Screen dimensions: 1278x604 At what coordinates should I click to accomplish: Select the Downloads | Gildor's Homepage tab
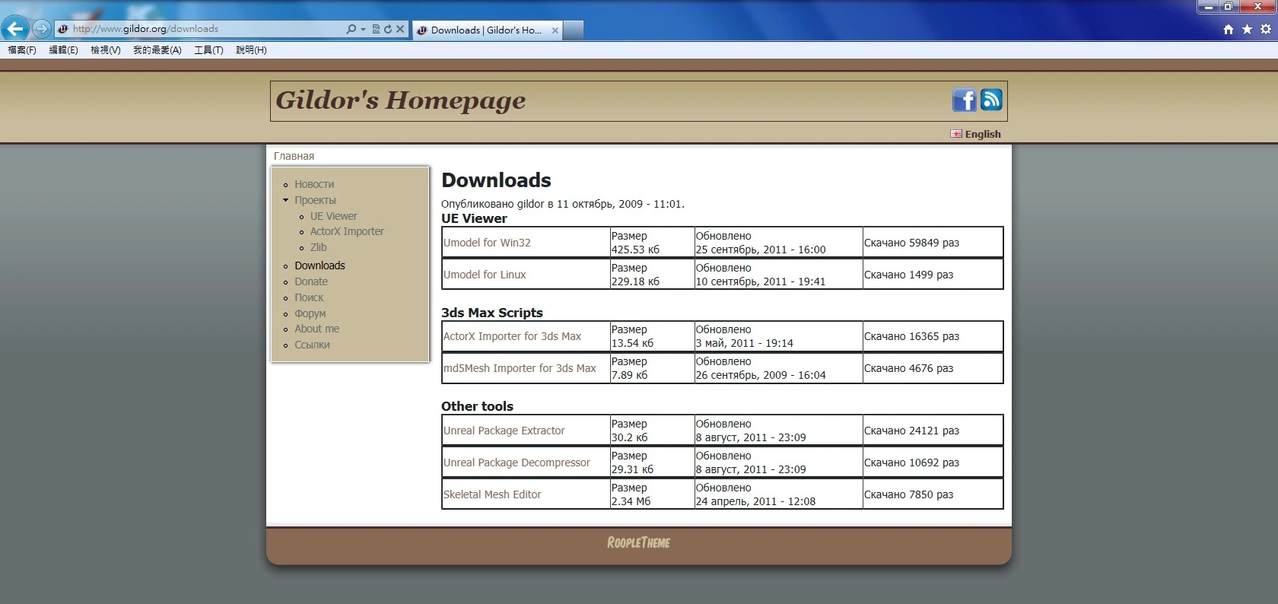click(487, 30)
